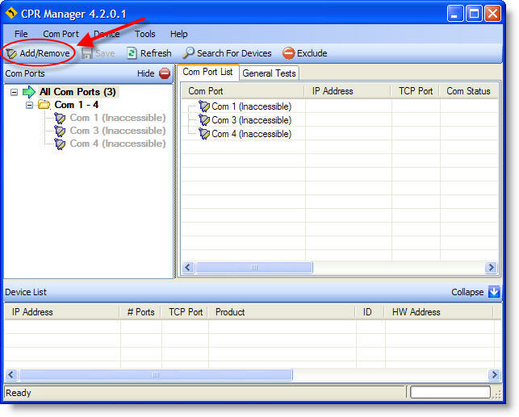Minimize the CPR Manager window
Screen dimensions: 519x417
click(455, 14)
